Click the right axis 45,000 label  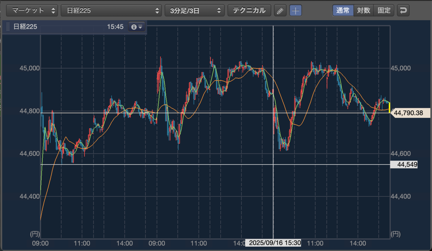click(x=400, y=68)
